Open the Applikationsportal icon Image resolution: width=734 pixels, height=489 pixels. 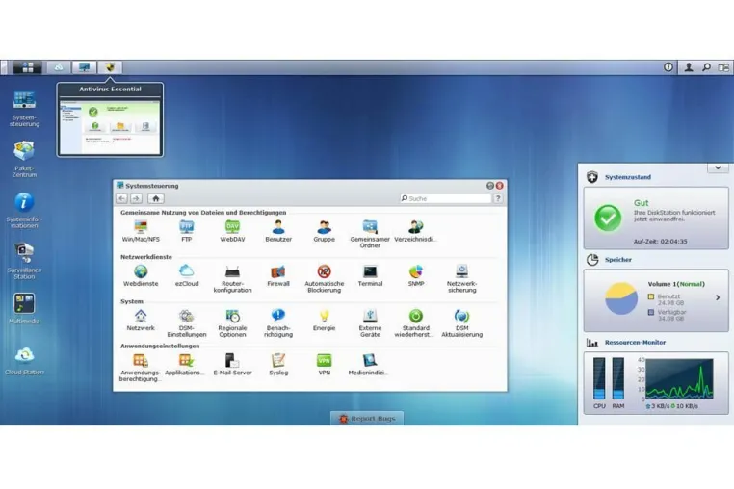186,365
